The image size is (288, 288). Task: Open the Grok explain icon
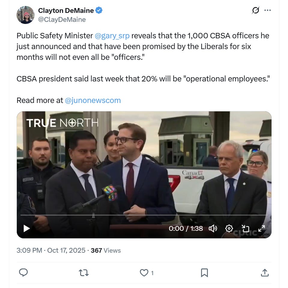(x=256, y=10)
